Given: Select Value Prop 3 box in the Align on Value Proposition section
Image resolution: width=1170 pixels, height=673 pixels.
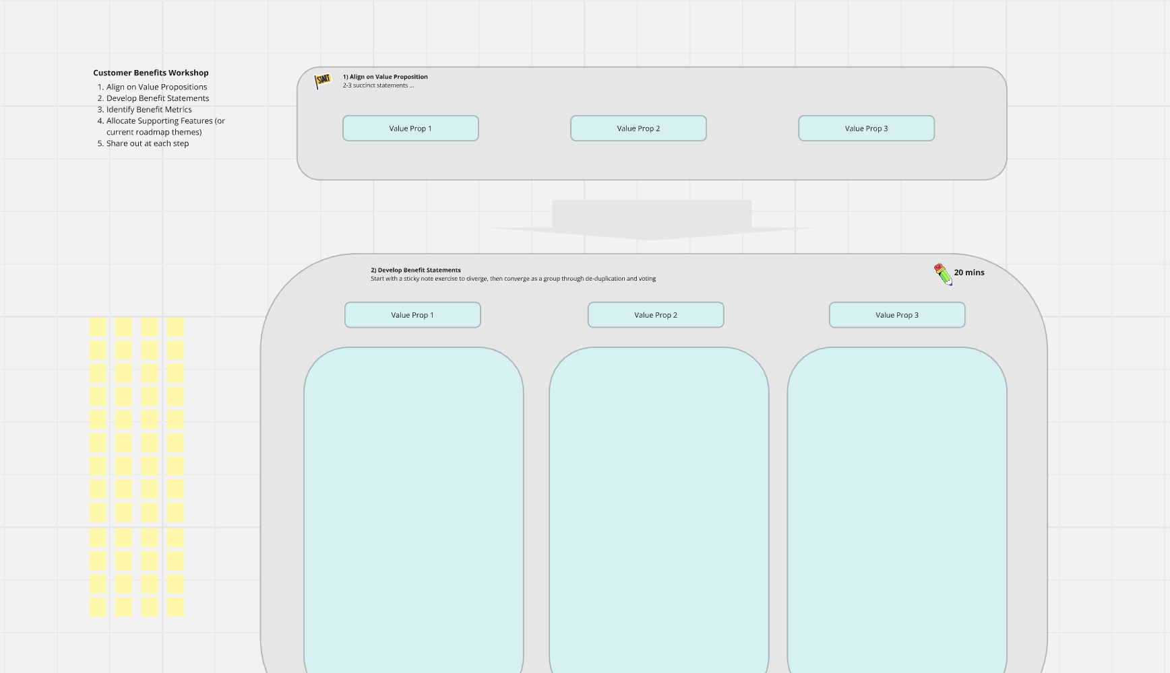Looking at the screenshot, I should coord(866,129).
